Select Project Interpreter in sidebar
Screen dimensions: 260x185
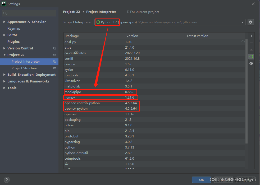click(29, 62)
